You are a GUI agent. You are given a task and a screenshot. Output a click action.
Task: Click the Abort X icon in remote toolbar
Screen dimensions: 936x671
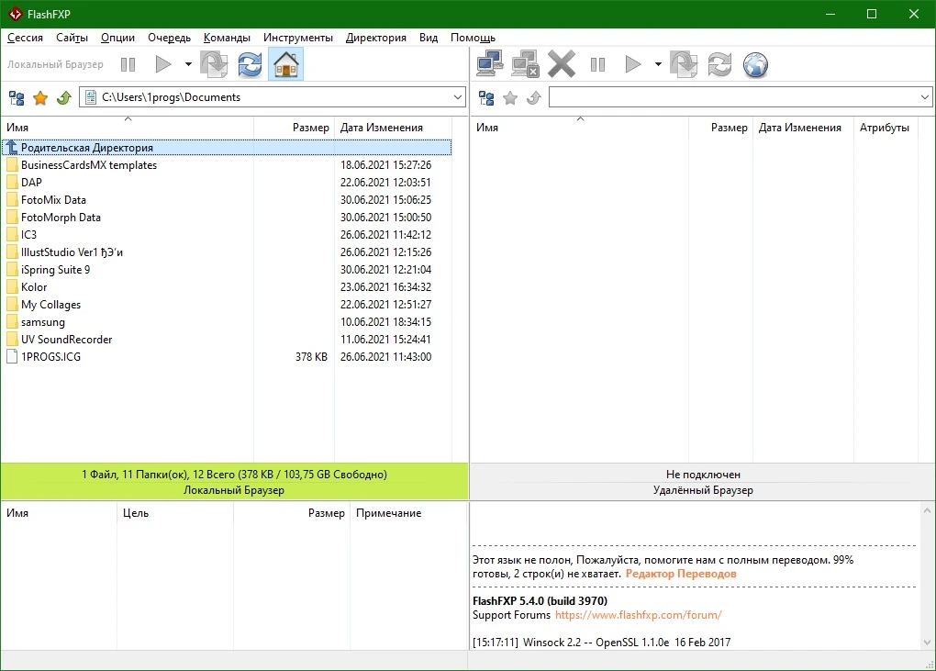pyautogui.click(x=562, y=64)
